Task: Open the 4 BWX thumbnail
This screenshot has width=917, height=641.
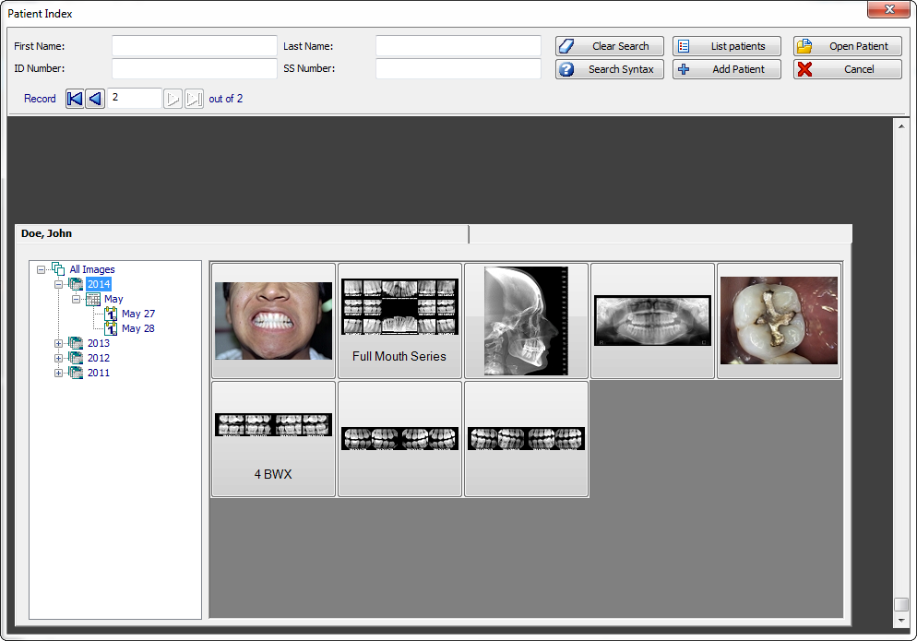Action: coord(273,438)
